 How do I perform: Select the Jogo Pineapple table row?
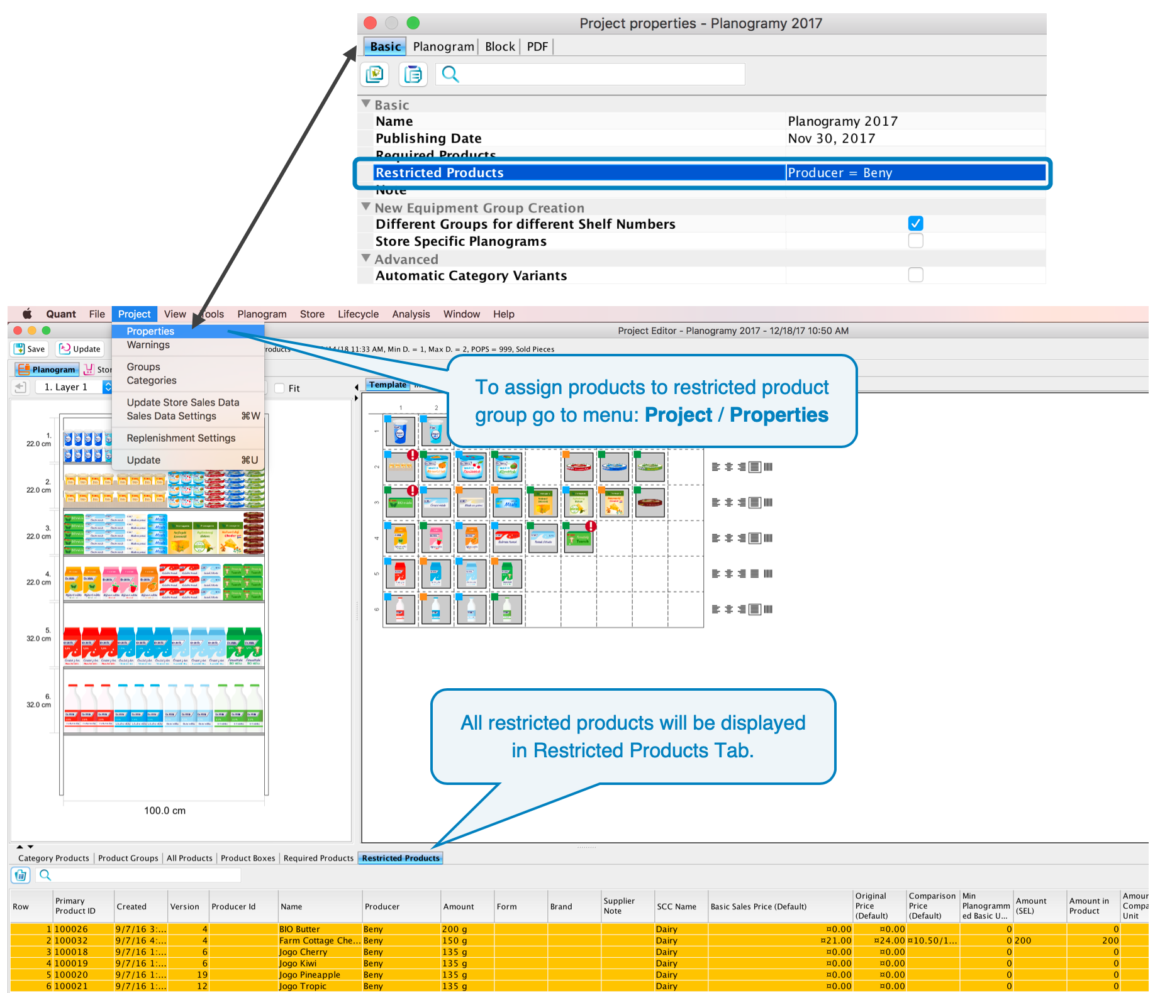[579, 975]
